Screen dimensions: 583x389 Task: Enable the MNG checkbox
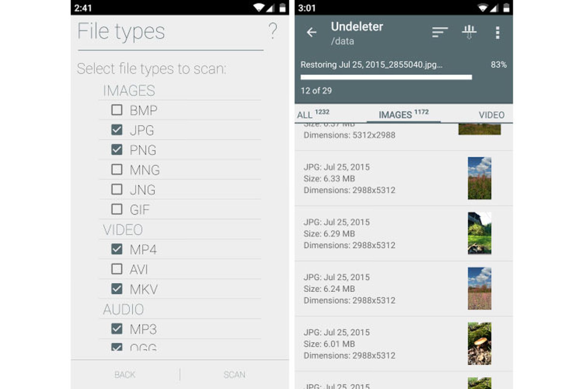click(x=117, y=170)
